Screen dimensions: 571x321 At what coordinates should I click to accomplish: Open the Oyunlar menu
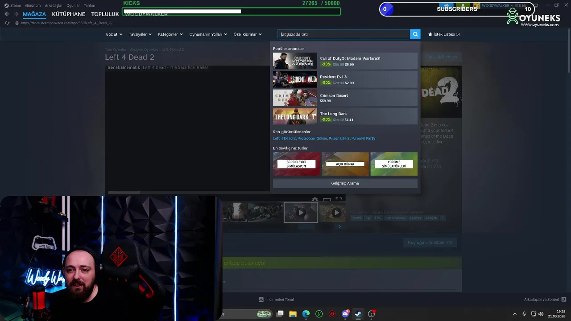[x=73, y=5]
